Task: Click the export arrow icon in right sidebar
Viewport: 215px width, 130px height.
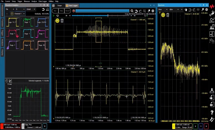Action: [212, 105]
